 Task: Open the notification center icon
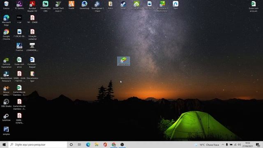coord(258,145)
